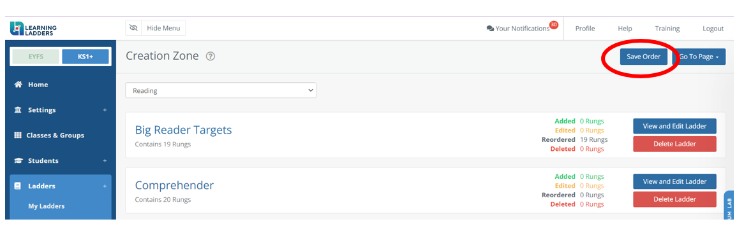Image resolution: width=737 pixels, height=231 pixels.
Task: Open the Reading subject dropdown
Action: tap(221, 90)
